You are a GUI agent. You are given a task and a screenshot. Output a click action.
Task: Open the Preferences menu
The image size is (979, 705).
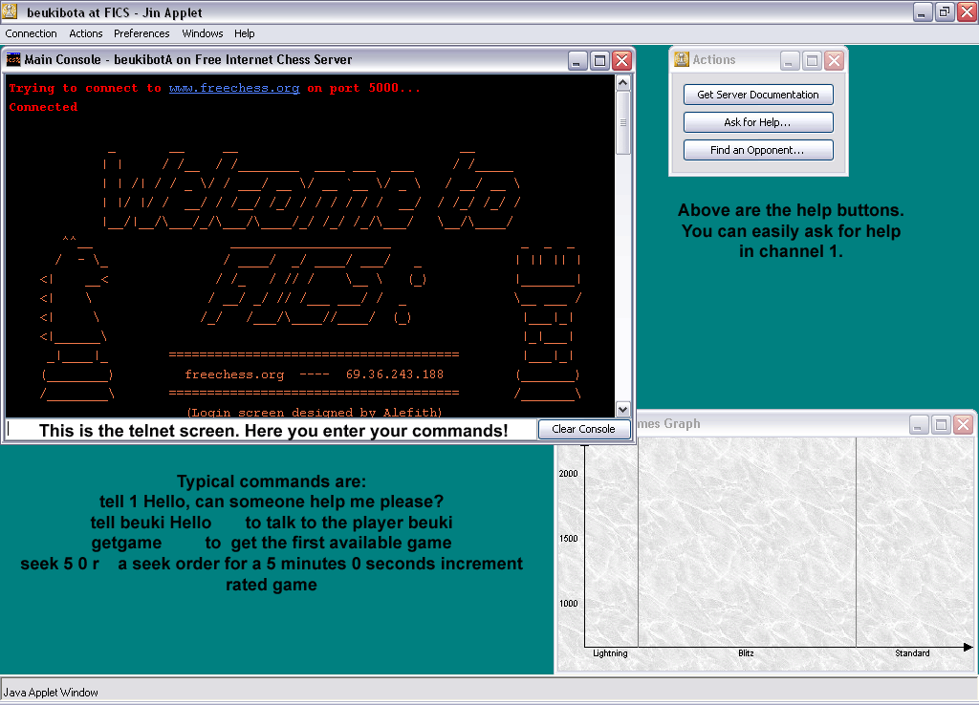(x=141, y=33)
